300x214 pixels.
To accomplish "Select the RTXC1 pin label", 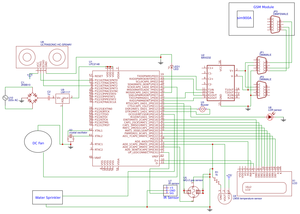I will click(x=98, y=144).
